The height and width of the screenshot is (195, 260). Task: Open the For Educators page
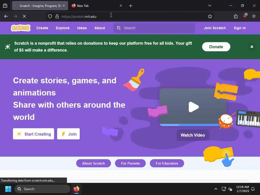(167, 163)
